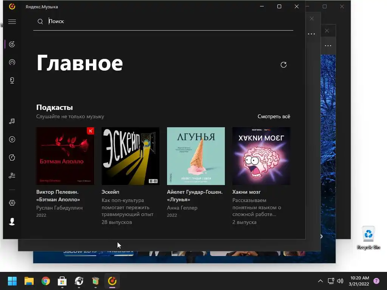The width and height of the screenshot is (387, 290).
Task: Open notification badge showing 7
Action: 376,281
